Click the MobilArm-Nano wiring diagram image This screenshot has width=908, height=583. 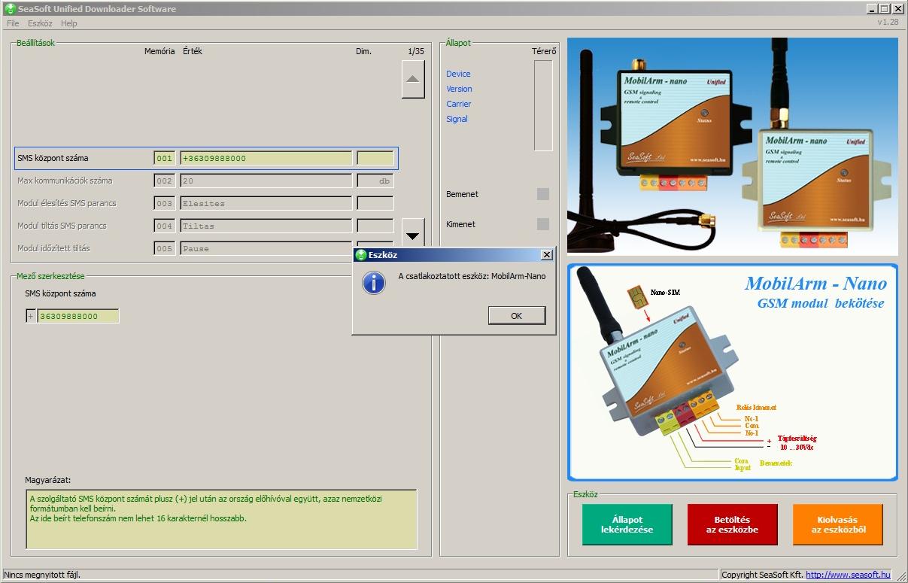[733, 372]
